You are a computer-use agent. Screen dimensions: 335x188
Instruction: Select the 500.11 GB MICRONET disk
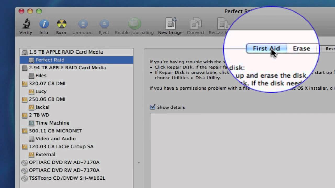coord(77,131)
